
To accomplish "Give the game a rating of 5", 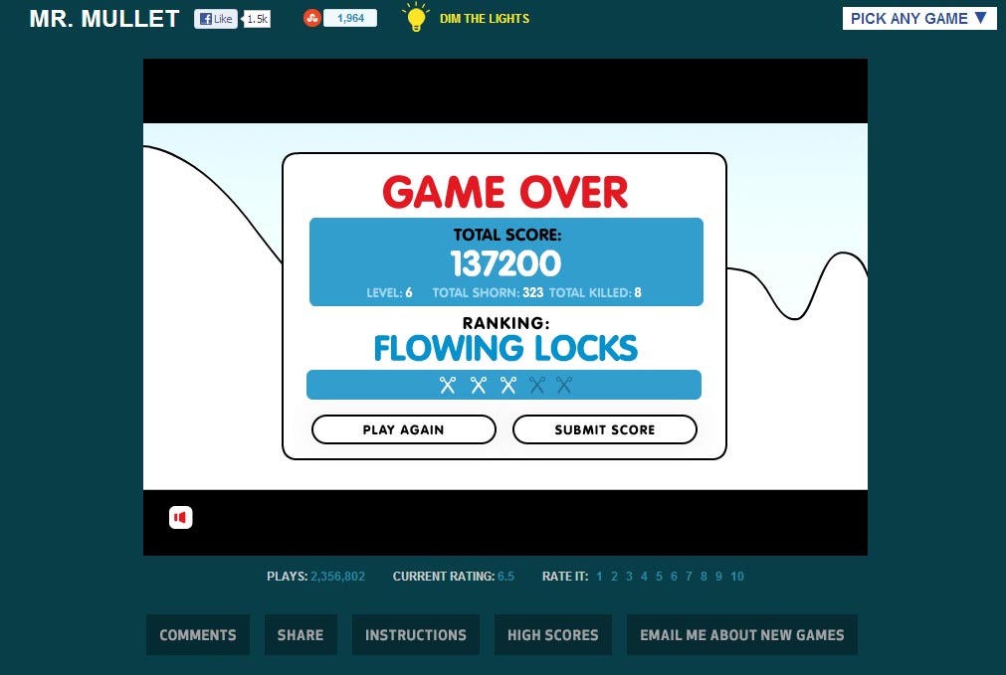I will coord(659,577).
